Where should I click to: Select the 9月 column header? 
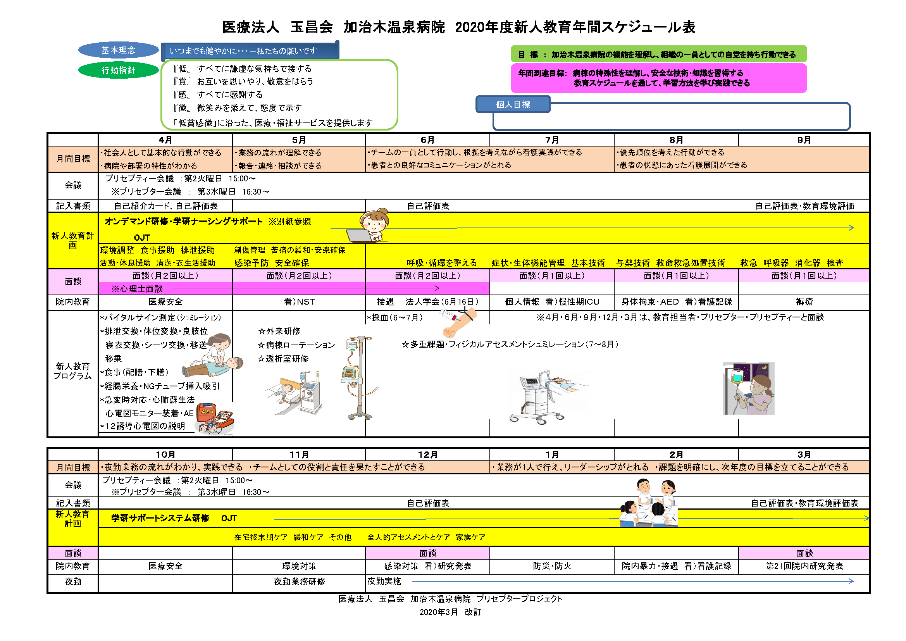click(804, 140)
